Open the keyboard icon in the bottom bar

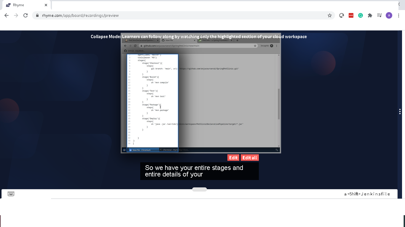11,194
